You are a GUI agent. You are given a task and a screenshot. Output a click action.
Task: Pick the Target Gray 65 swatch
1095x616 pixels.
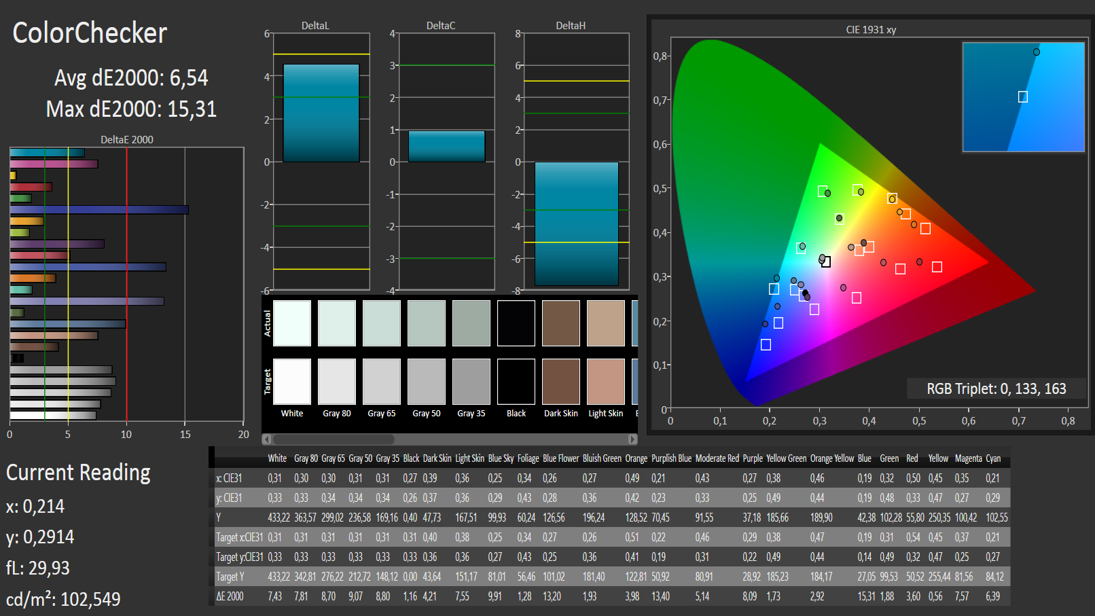coord(382,382)
